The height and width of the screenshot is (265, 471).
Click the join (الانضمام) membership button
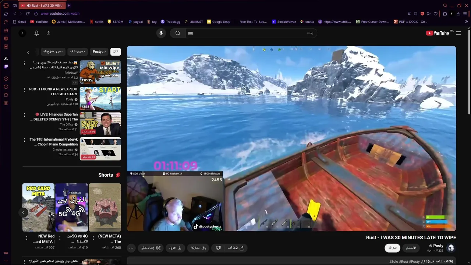click(411, 248)
